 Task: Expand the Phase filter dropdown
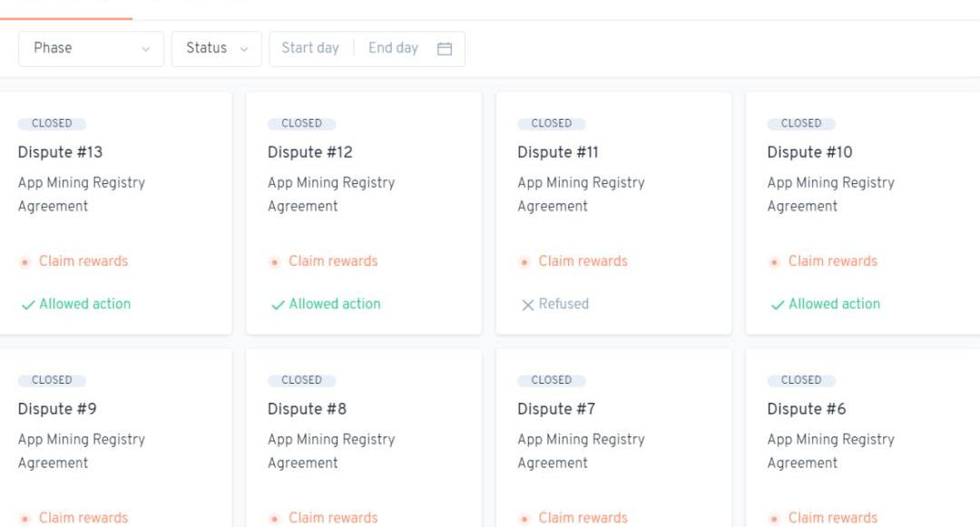(91, 49)
